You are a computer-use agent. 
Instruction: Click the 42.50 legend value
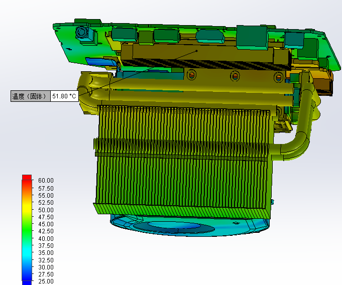coord(46,231)
